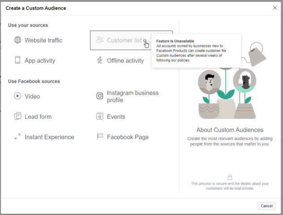The width and height of the screenshot is (283, 215).
Task: Click the Instagram logo icon
Action: point(100,96)
